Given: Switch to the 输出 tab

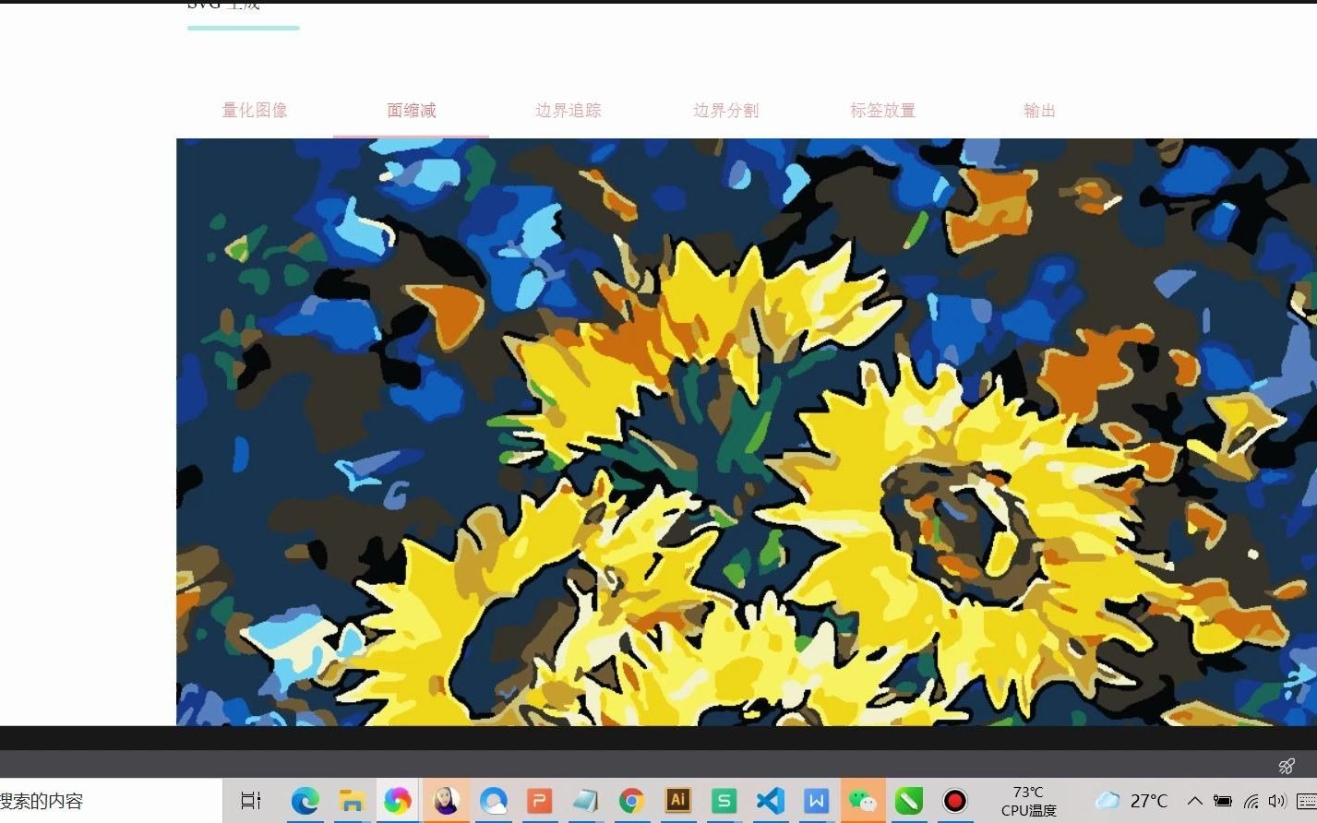Looking at the screenshot, I should tap(1039, 110).
